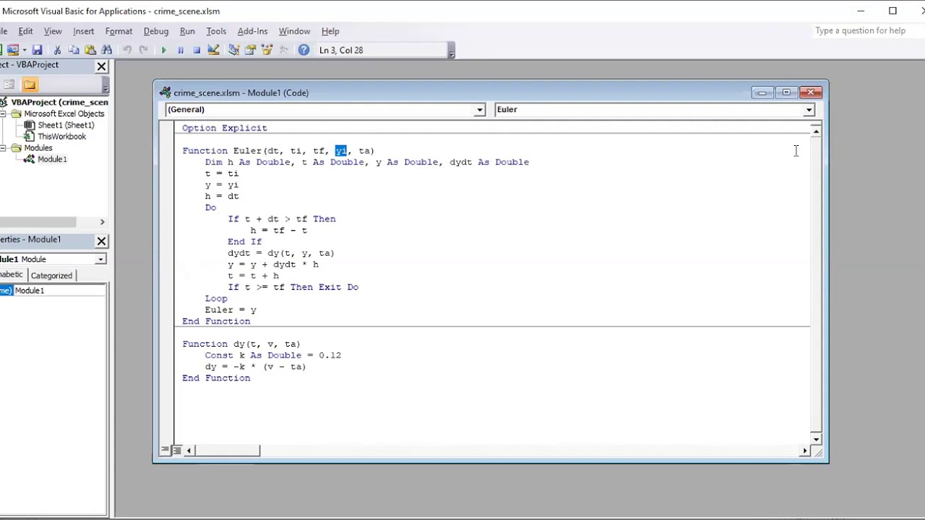Click the View Microsoft Excel toolbar icon
The image size is (925, 520).
click(x=1, y=50)
